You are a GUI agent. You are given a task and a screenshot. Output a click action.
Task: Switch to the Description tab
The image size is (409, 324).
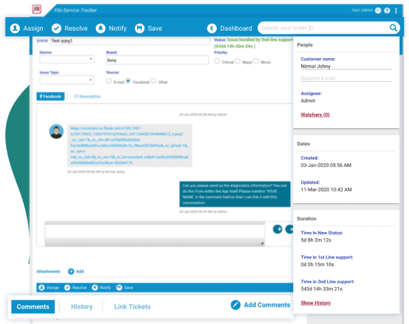click(87, 96)
